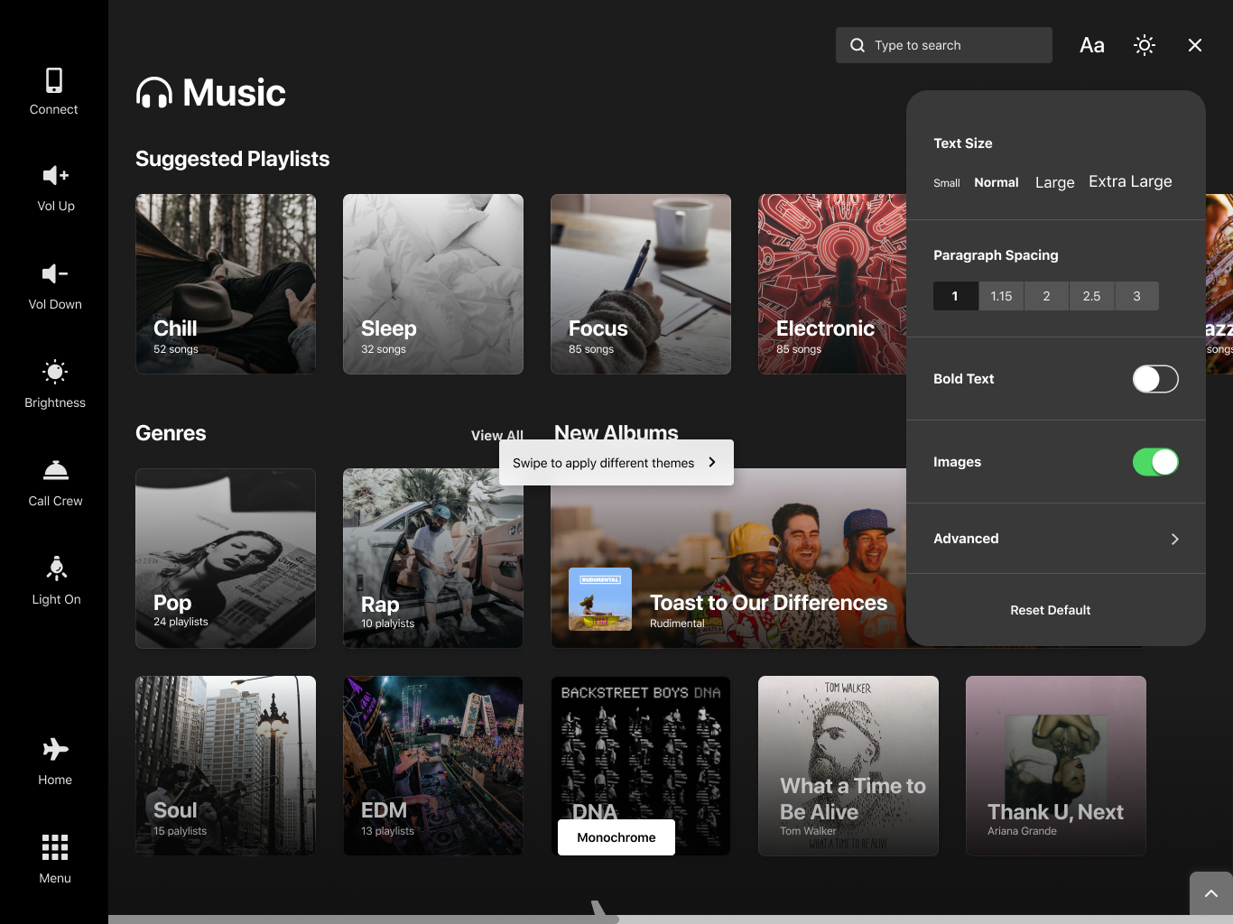
Task: Click the View All genres link
Action: tap(497, 435)
